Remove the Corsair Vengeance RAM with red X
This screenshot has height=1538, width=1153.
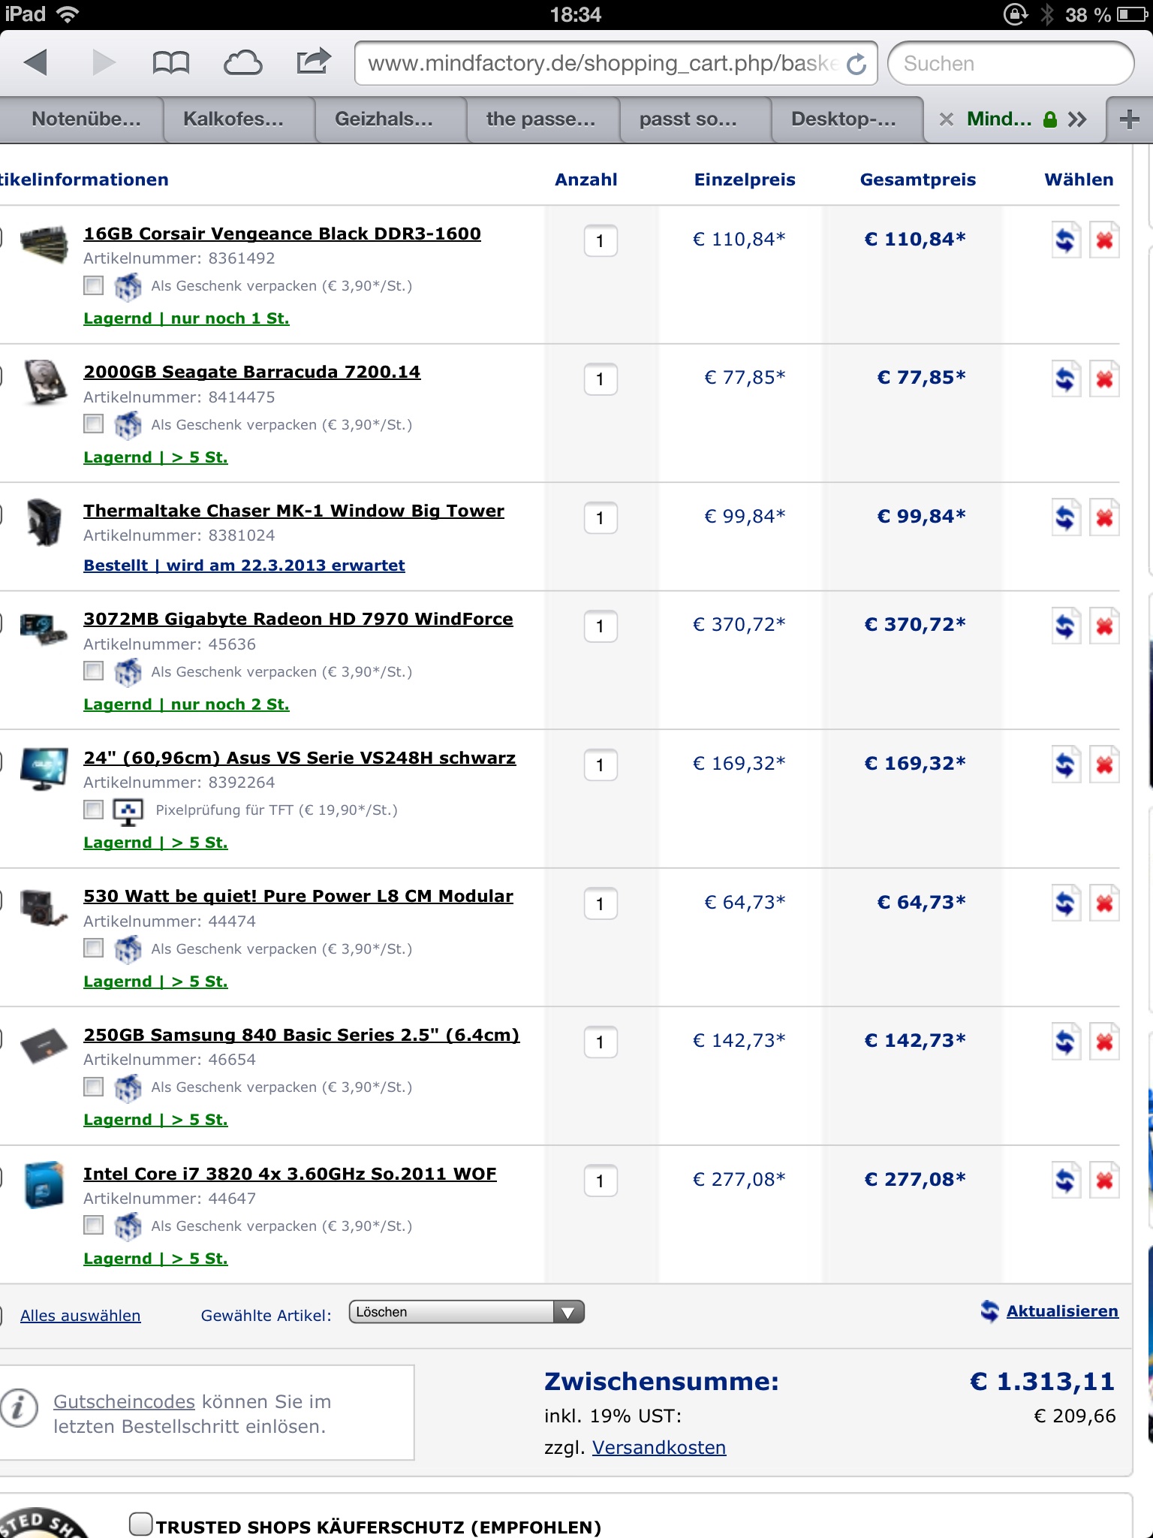pyautogui.click(x=1104, y=240)
